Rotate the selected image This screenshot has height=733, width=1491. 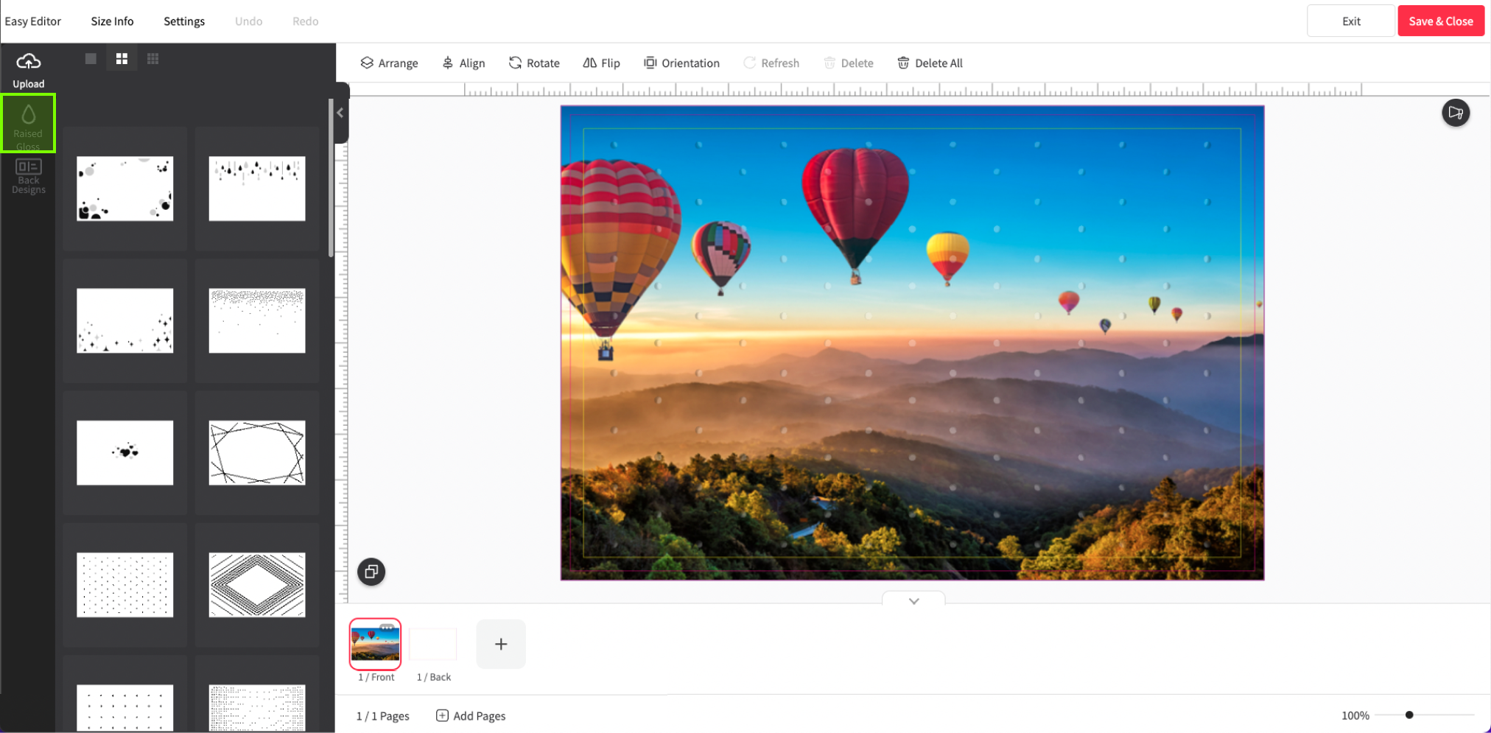click(x=534, y=63)
